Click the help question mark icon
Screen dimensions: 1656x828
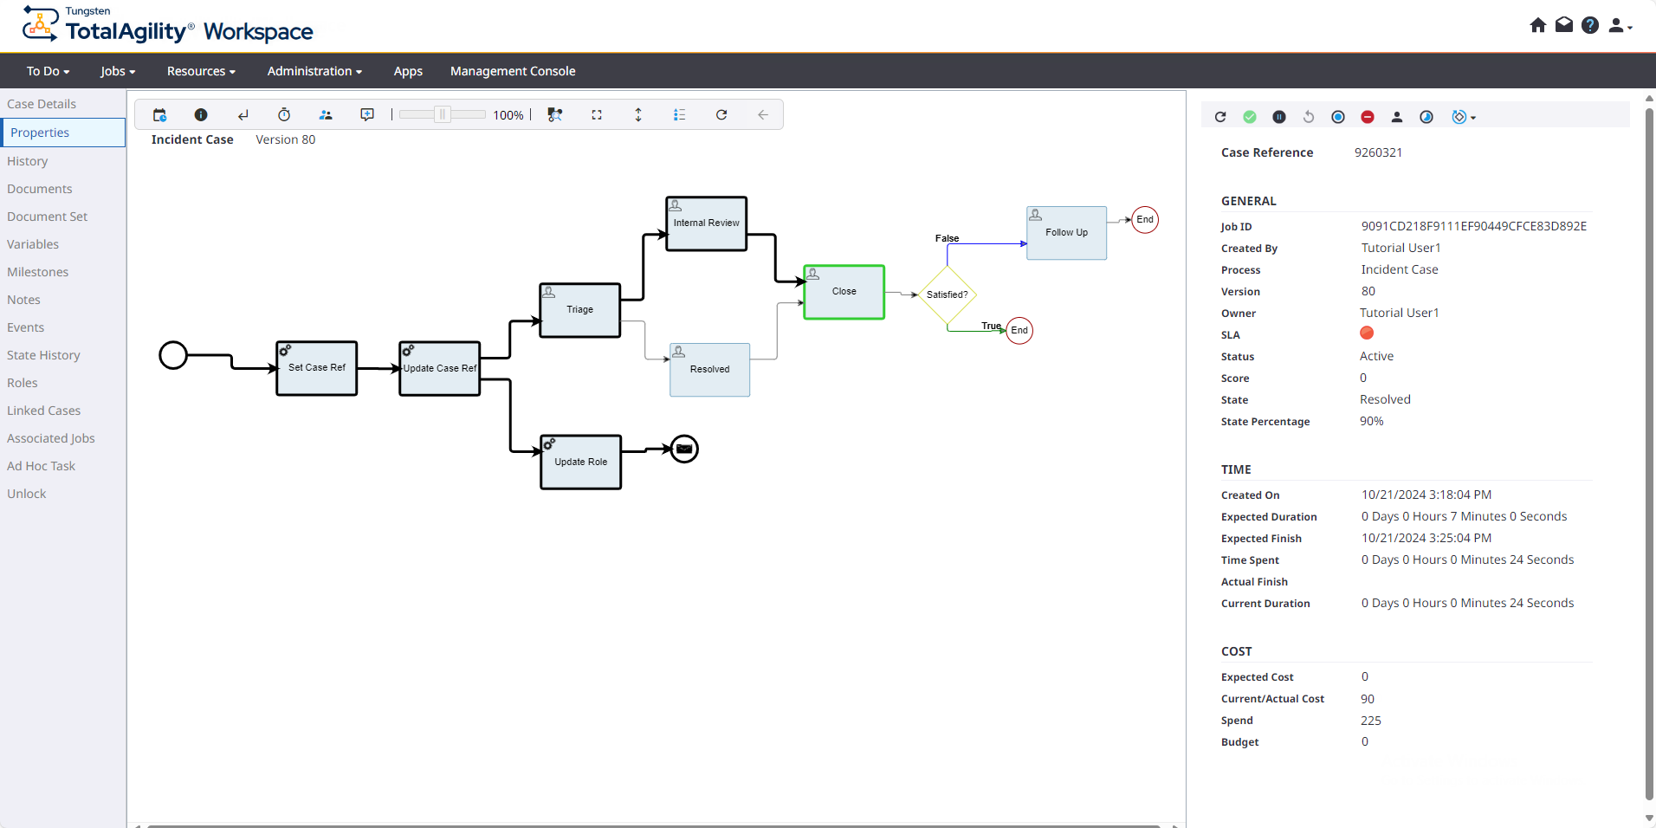click(x=1589, y=25)
